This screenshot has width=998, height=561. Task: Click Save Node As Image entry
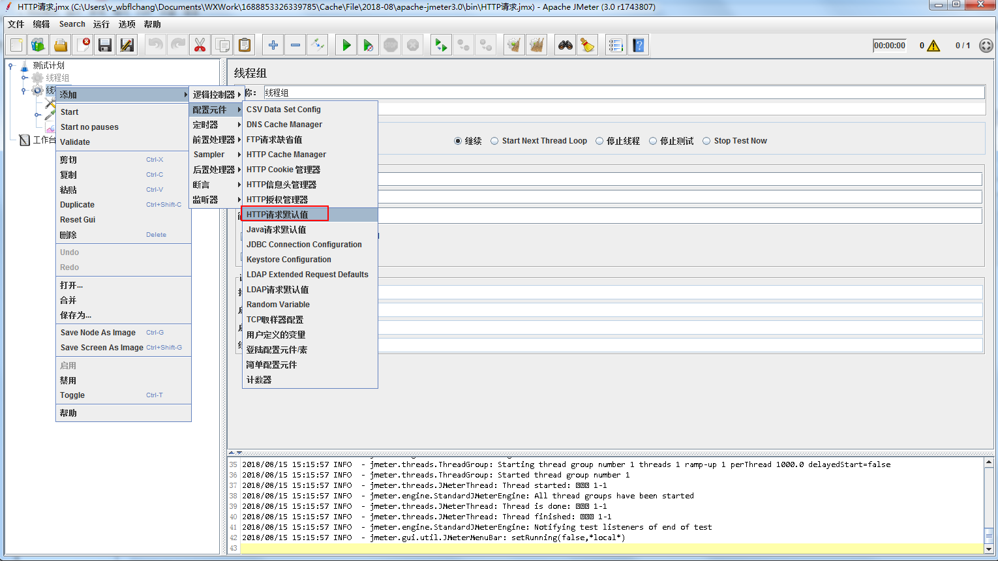point(123,333)
